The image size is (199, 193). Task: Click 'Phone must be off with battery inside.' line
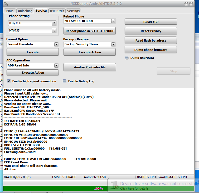pyautogui.click(x=32, y=90)
